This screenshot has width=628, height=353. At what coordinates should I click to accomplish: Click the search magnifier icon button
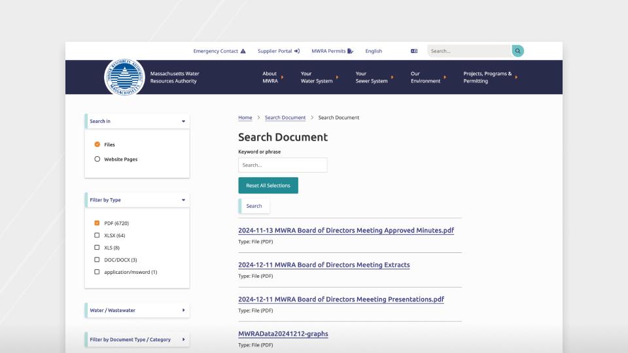[x=517, y=51]
